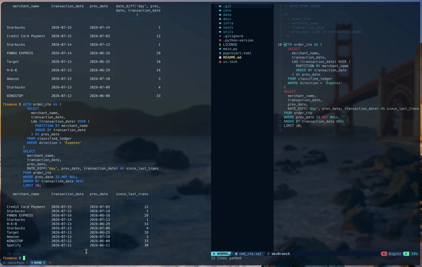Click the NORMAL mode indicator in statusline
The image size is (422, 267).
coord(222,254)
